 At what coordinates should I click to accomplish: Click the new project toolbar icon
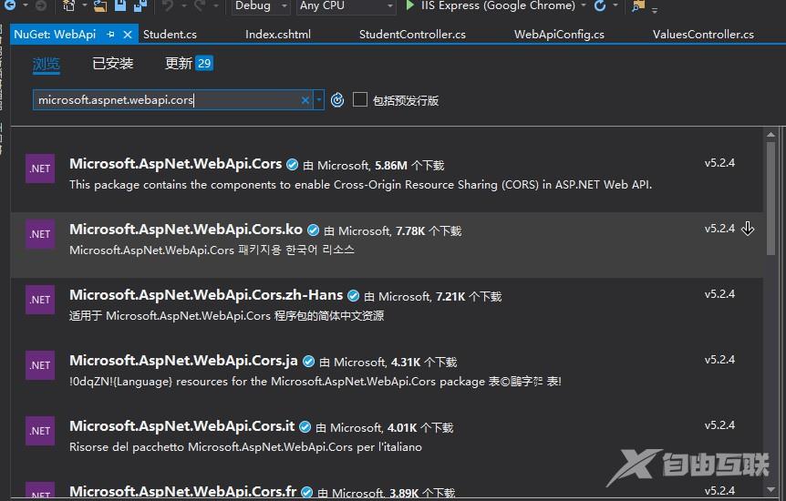(68, 5)
